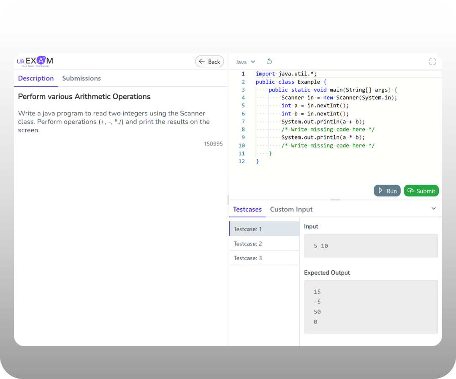Go back using the Back button
This screenshot has height=379, width=456.
coord(209,62)
